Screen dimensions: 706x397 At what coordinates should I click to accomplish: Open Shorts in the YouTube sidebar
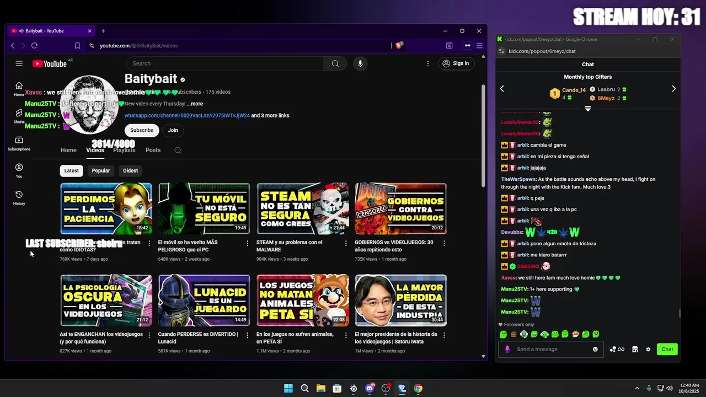coord(19,116)
